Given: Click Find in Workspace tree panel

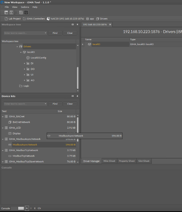Looking at the screenshot, I should pyautogui.click(x=55, y=33).
